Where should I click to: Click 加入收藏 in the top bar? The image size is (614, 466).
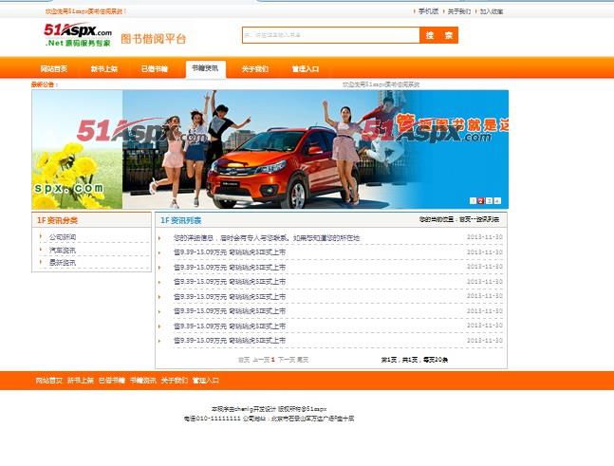coord(492,11)
